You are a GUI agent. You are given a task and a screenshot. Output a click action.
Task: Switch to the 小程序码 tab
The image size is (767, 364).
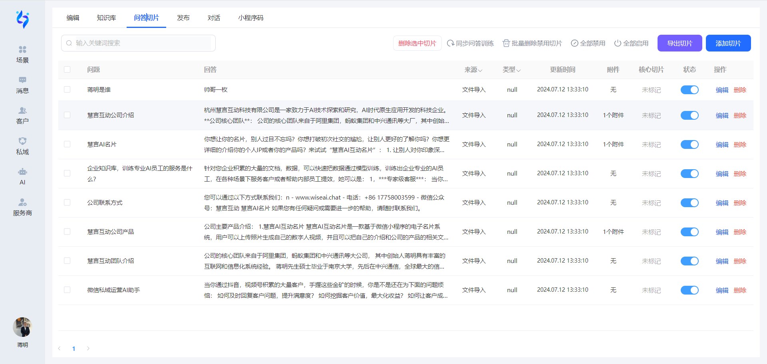pos(250,18)
